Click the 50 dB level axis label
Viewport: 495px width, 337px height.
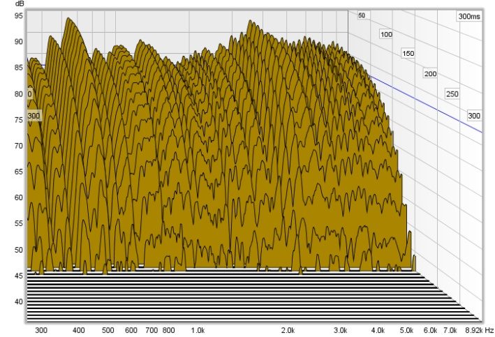(x=19, y=250)
